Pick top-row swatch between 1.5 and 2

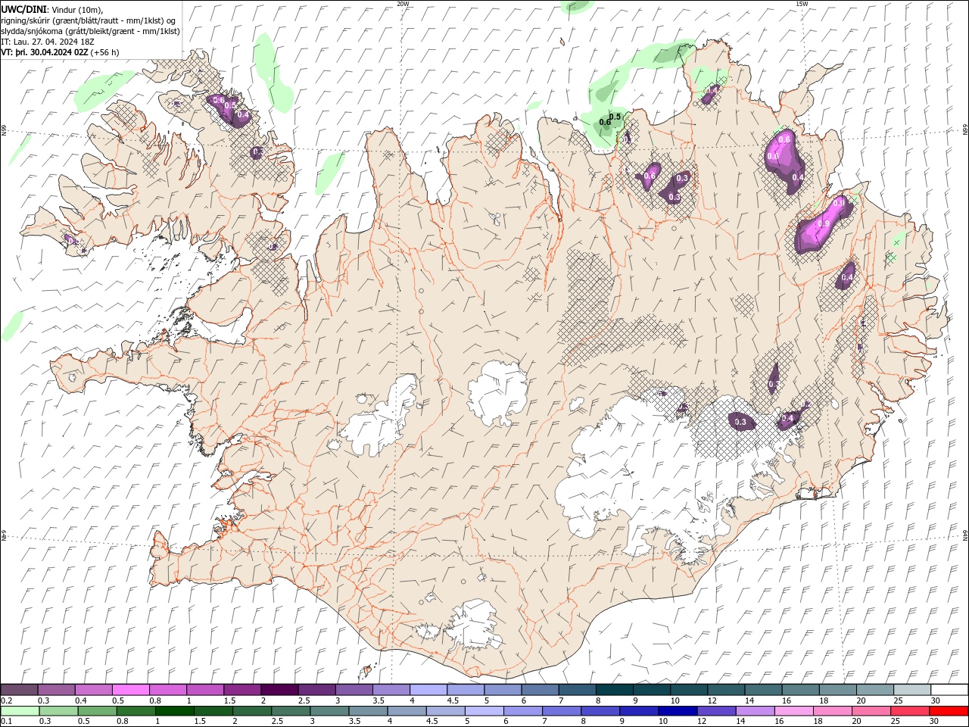click(241, 690)
